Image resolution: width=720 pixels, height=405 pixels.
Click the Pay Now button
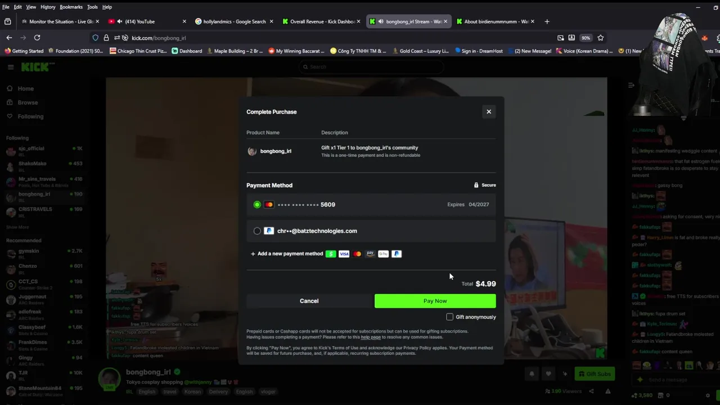(x=435, y=301)
